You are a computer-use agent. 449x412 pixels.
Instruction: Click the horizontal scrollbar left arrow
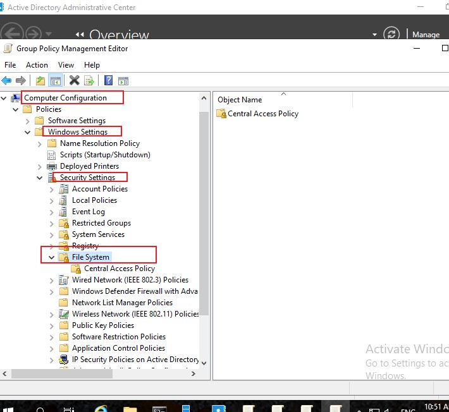(x=4, y=373)
